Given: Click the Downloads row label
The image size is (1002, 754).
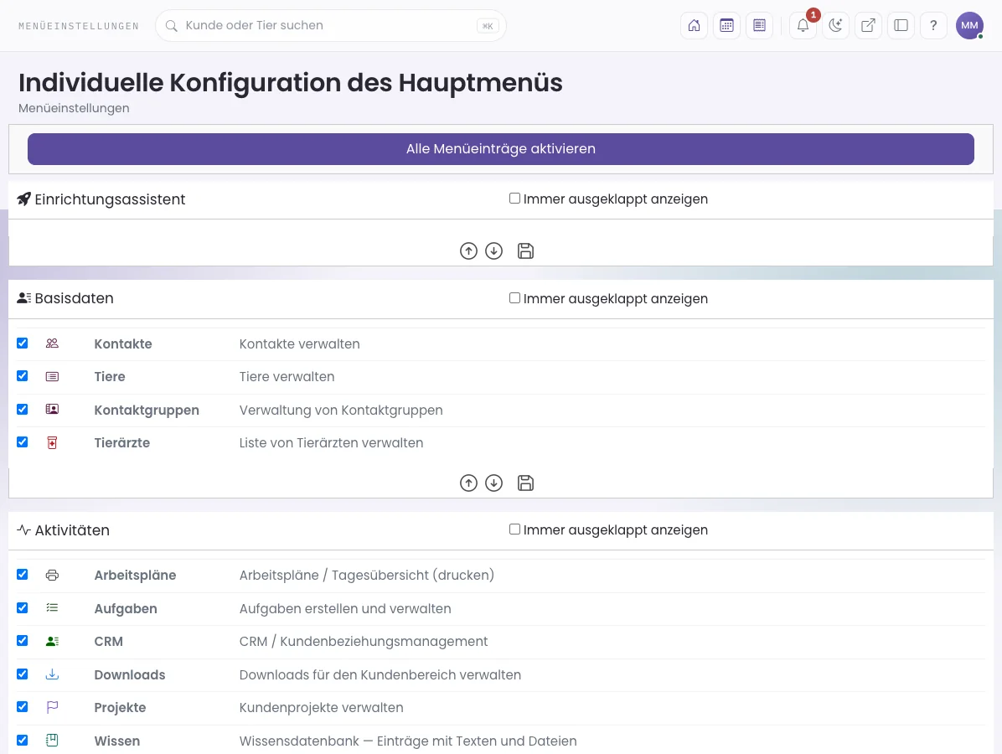Looking at the screenshot, I should [x=130, y=674].
